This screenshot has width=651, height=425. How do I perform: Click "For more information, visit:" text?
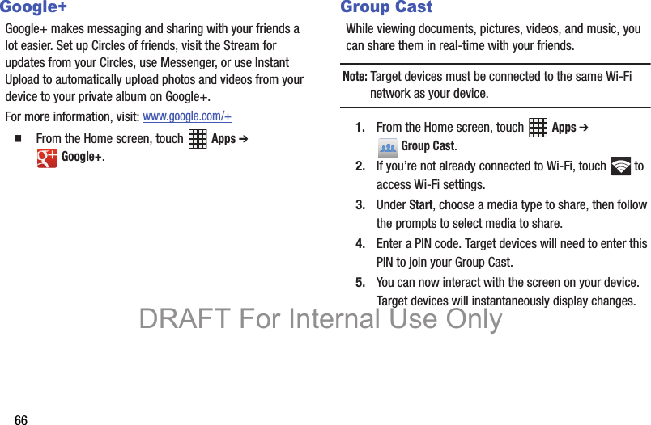(x=72, y=117)
